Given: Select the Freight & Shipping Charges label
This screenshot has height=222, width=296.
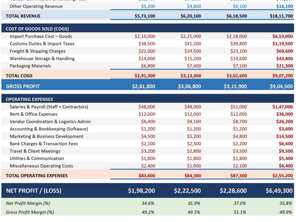Looking at the screenshot, I should [x=37, y=51].
